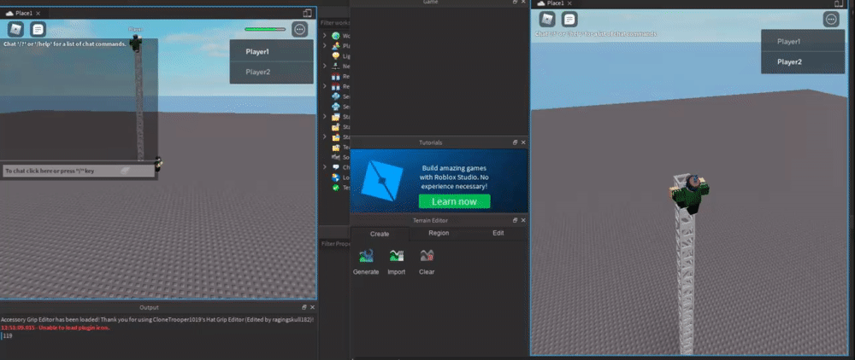Click the green health bar in left viewport
855x360 pixels.
click(x=265, y=29)
